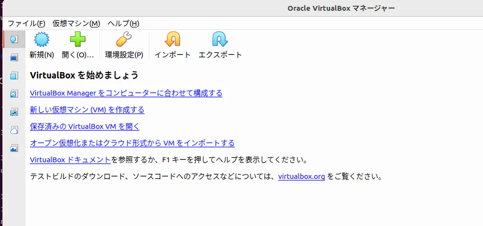The image size is (483, 226).
Task: Select the Welcome home sidebar icon
Action: coord(14,39)
